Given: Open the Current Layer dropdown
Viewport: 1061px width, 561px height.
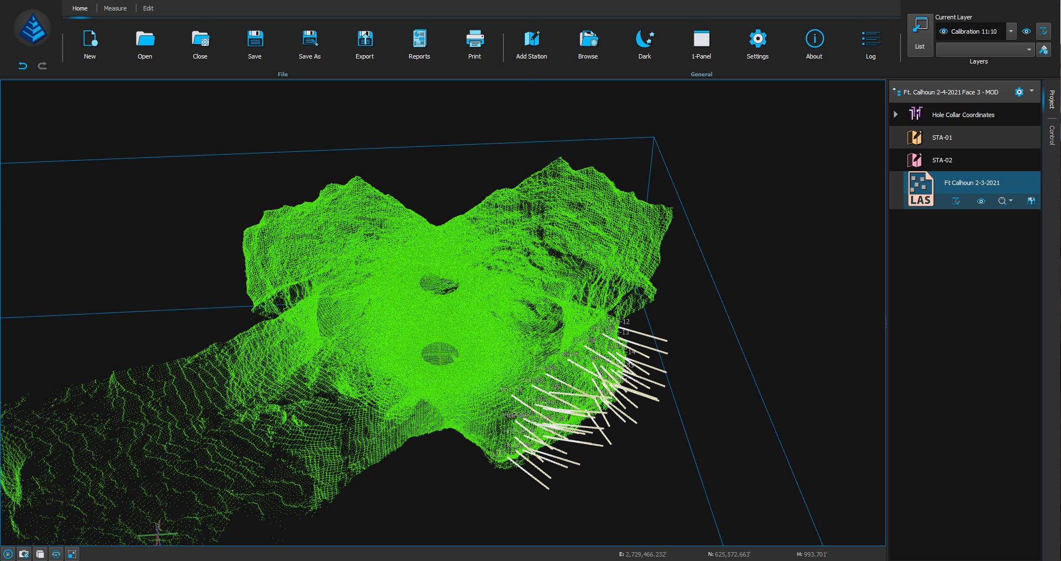Looking at the screenshot, I should coord(1011,31).
